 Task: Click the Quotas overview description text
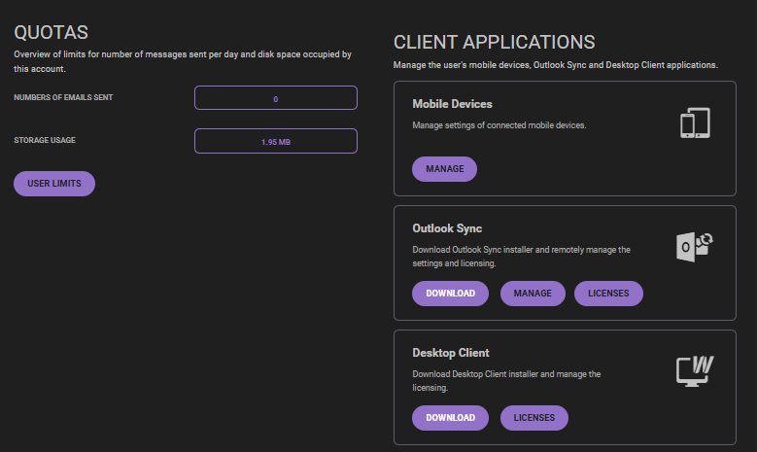182,61
